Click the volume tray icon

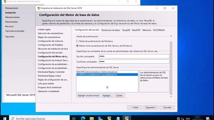(182, 119)
